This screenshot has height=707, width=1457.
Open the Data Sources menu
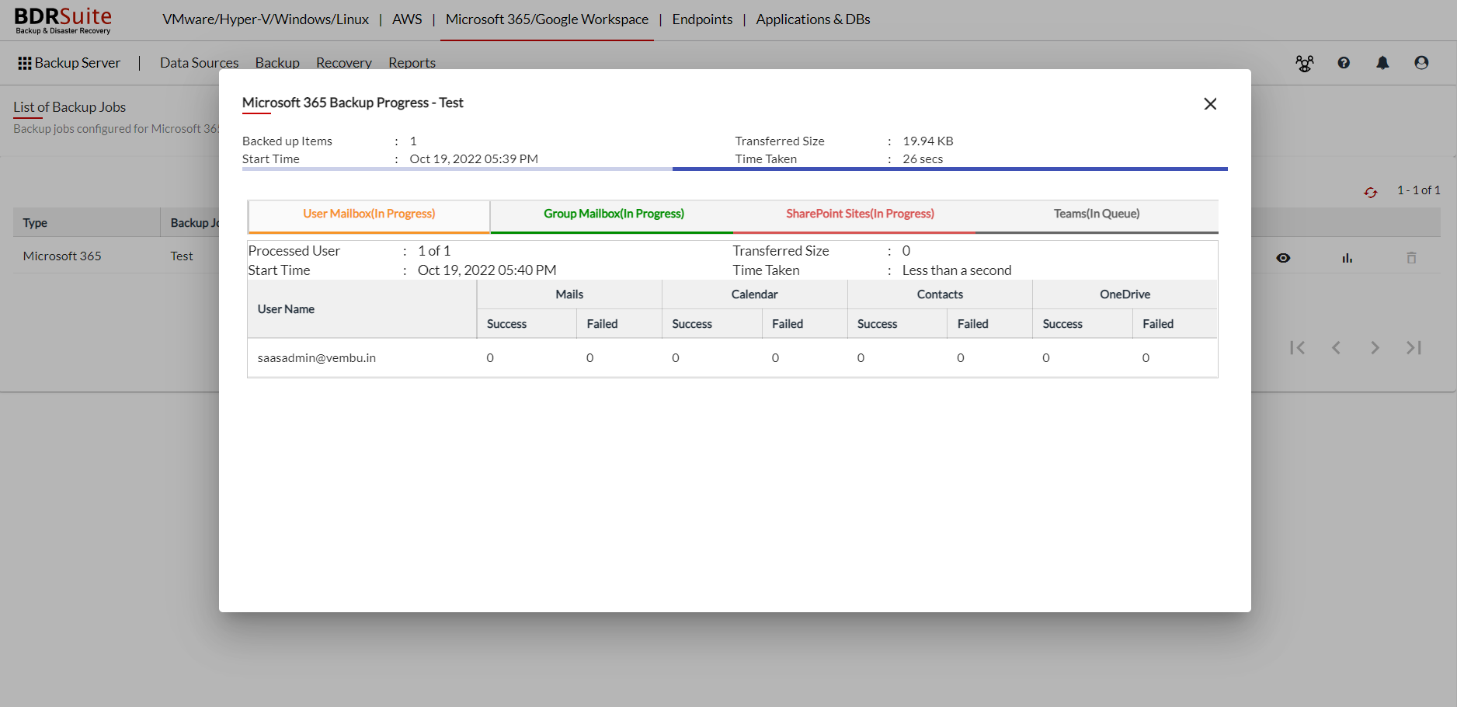(199, 63)
